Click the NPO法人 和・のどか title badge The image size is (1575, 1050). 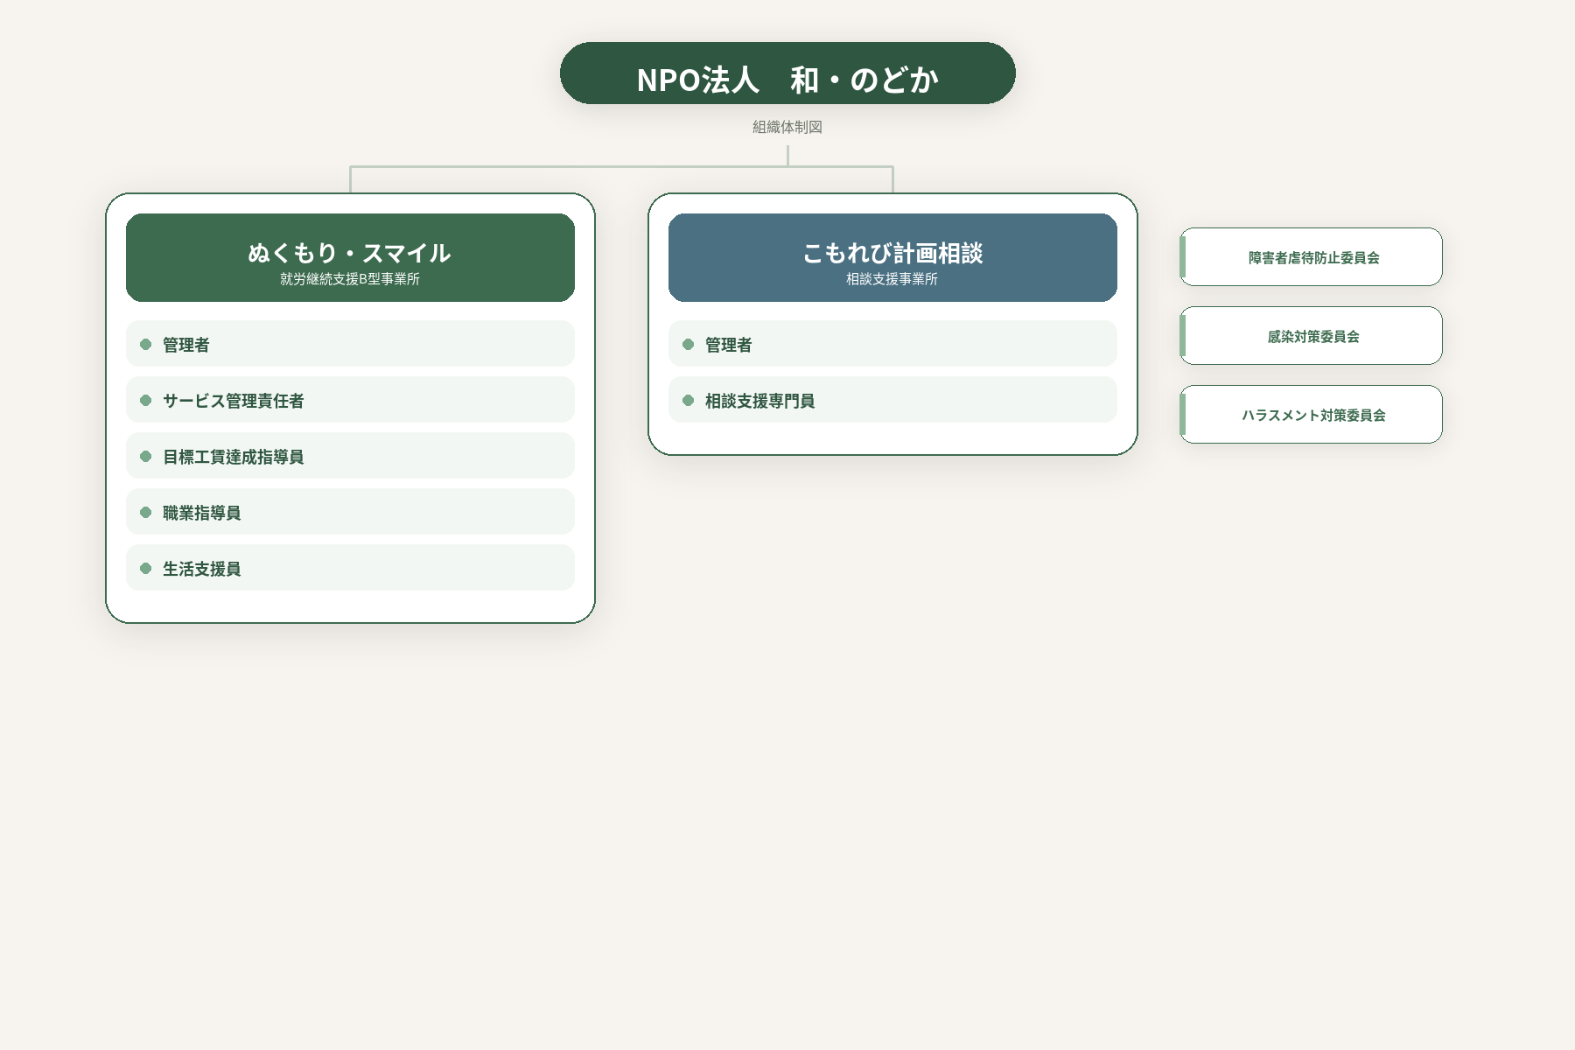coord(787,73)
